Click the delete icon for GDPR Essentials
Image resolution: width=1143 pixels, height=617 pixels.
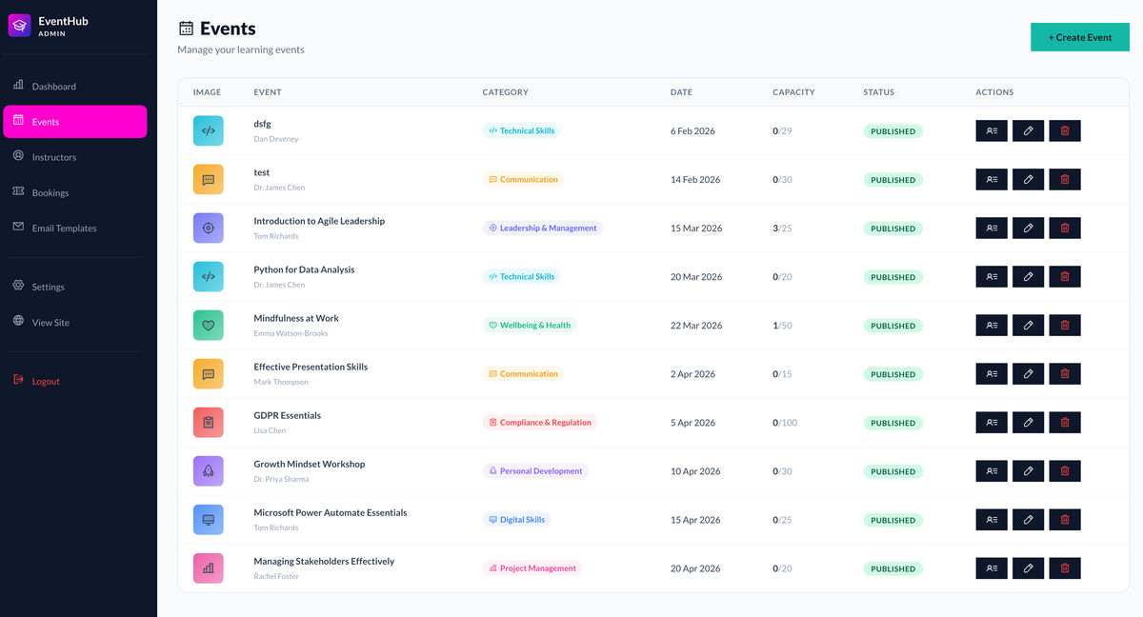[1065, 422]
